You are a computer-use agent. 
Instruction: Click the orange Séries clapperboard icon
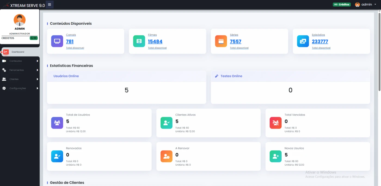click(x=221, y=41)
